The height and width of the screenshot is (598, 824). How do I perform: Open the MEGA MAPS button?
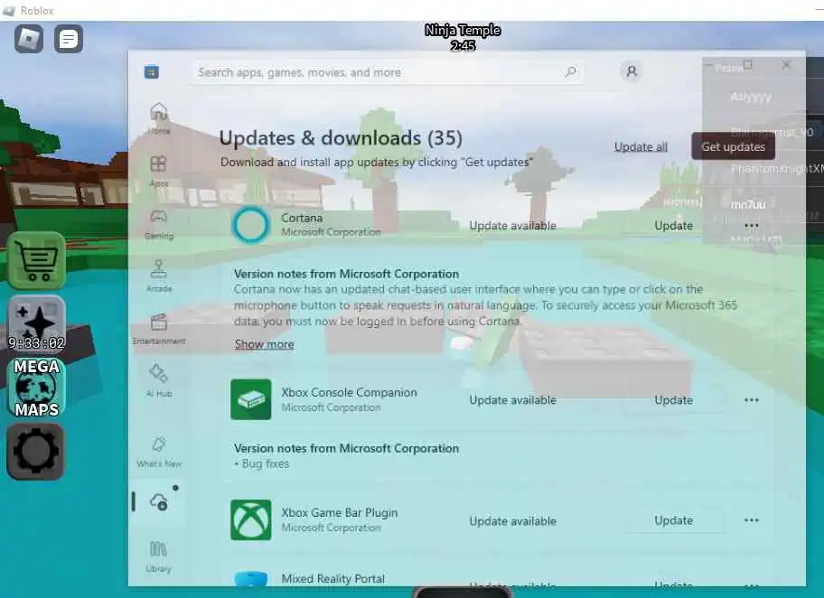[x=36, y=388]
